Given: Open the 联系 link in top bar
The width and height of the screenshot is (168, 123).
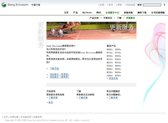Looking at the screenshot, I should tap(111, 5).
